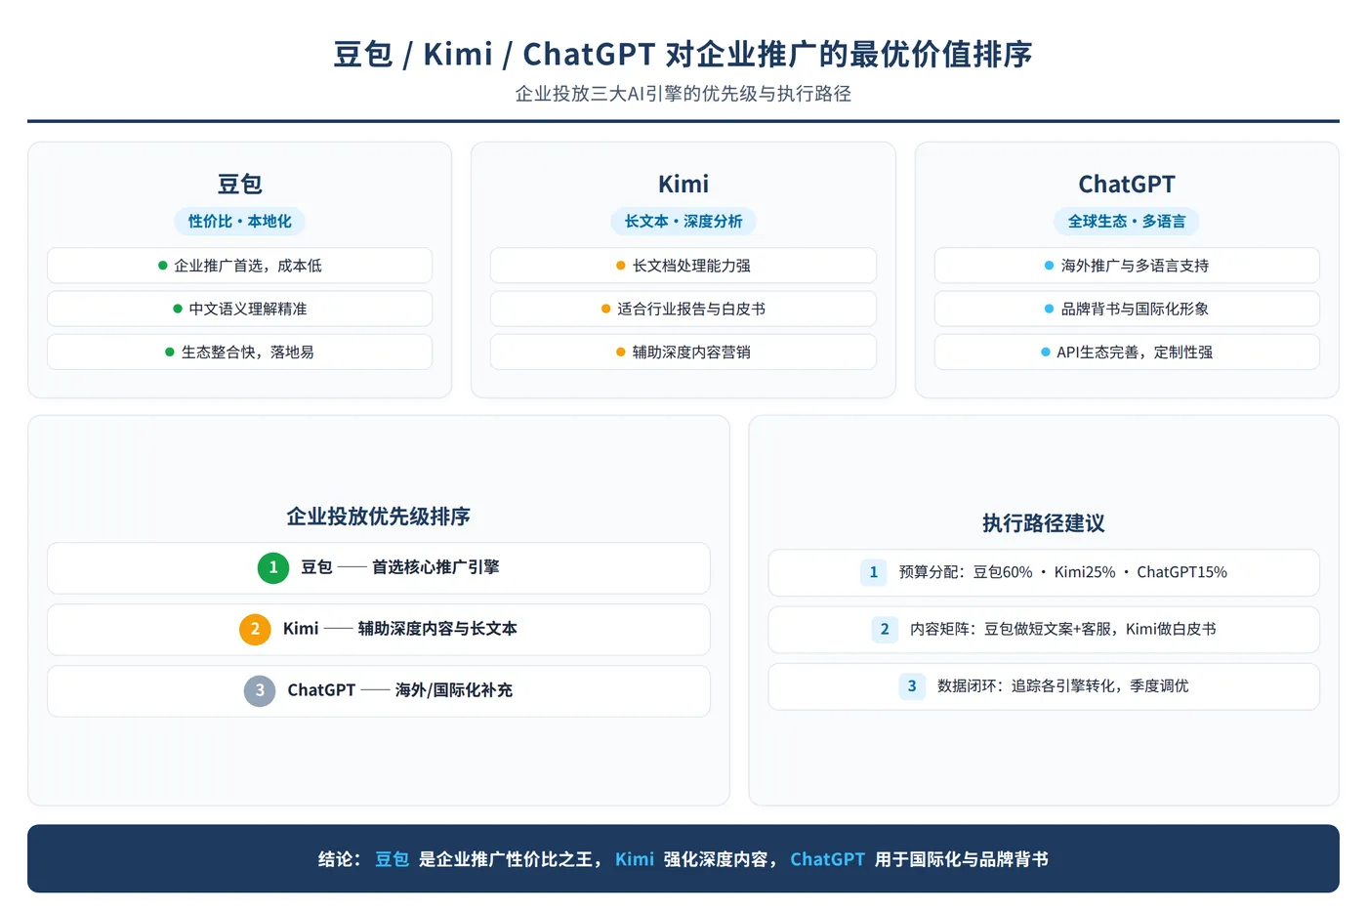
Task: Choose the row API生态完善，定制性强
Action: [x=1127, y=352]
